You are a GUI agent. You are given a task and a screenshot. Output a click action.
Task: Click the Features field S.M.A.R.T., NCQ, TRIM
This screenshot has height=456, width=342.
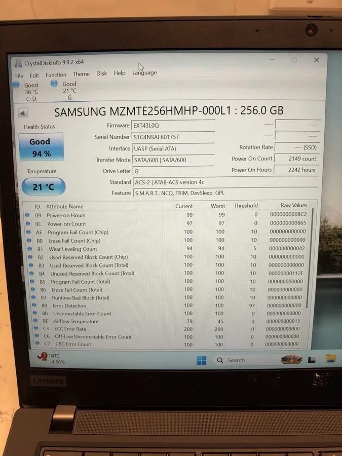coord(225,193)
